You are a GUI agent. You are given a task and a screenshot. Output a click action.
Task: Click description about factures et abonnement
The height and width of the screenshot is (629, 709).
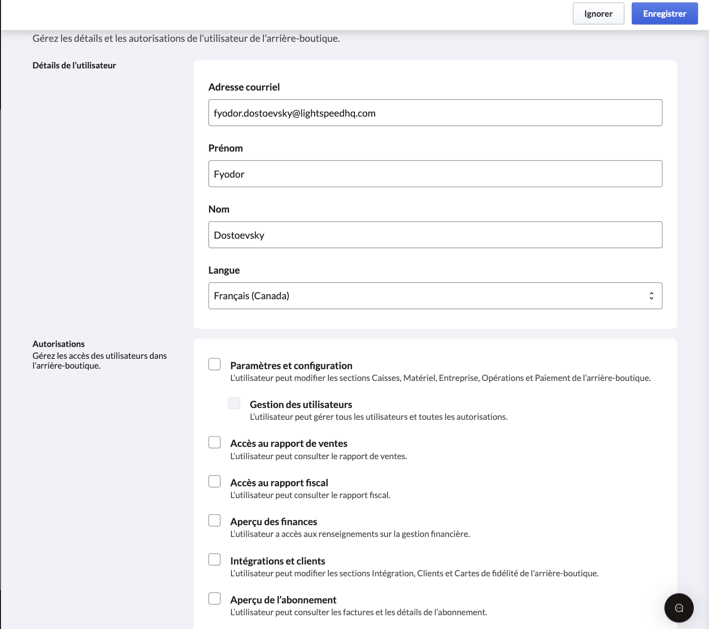[x=358, y=612]
